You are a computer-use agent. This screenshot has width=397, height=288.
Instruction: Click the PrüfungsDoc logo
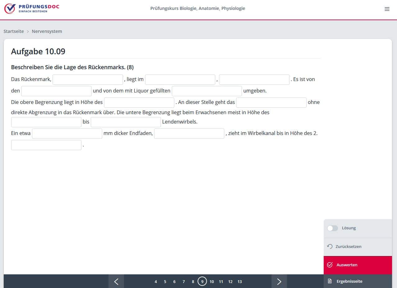coord(32,9)
